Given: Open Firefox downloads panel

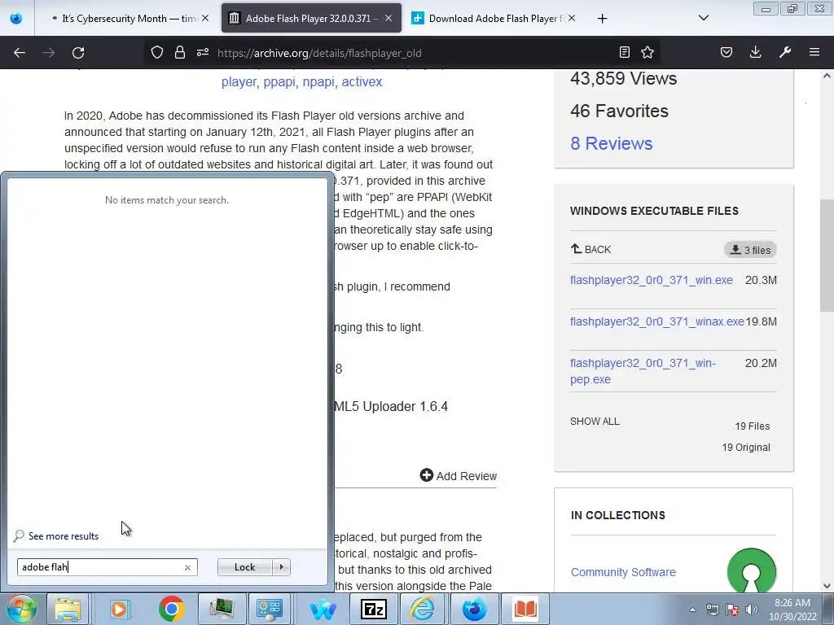Looking at the screenshot, I should coord(755,52).
